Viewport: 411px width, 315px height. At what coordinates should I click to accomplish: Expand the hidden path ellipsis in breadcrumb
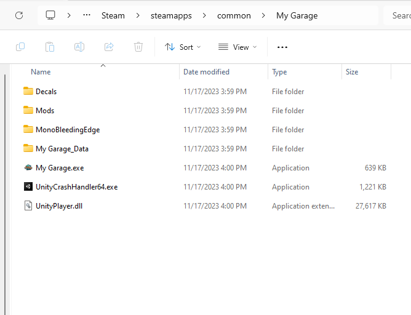[x=87, y=15]
